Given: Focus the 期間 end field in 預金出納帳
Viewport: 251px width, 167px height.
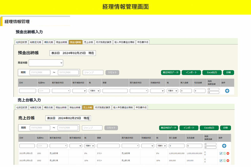Looking at the screenshot, I should (68, 73).
